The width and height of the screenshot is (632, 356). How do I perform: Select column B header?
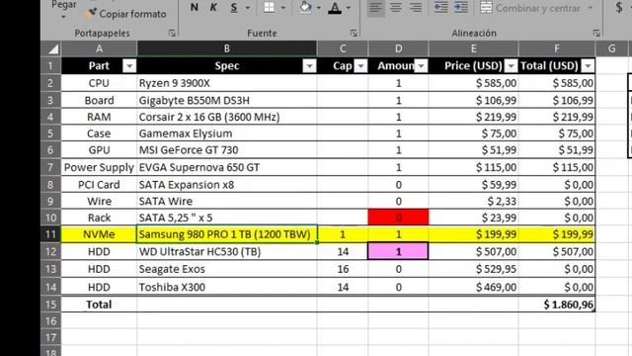[x=227, y=48]
